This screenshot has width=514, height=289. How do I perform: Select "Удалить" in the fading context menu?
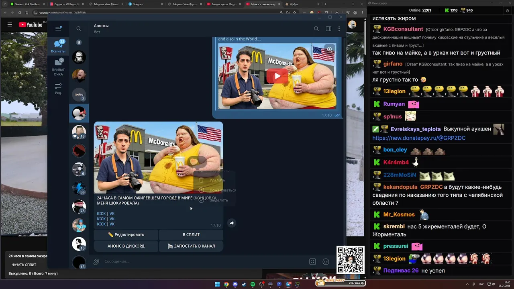(214, 180)
